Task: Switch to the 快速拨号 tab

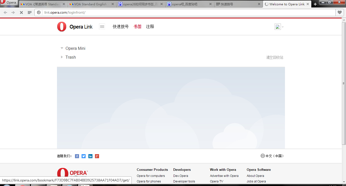Action: pos(238,4)
